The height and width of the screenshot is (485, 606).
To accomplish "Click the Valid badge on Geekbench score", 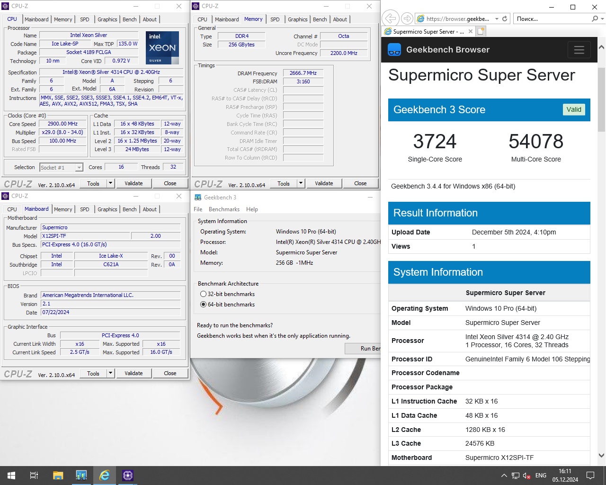I will click(x=574, y=109).
